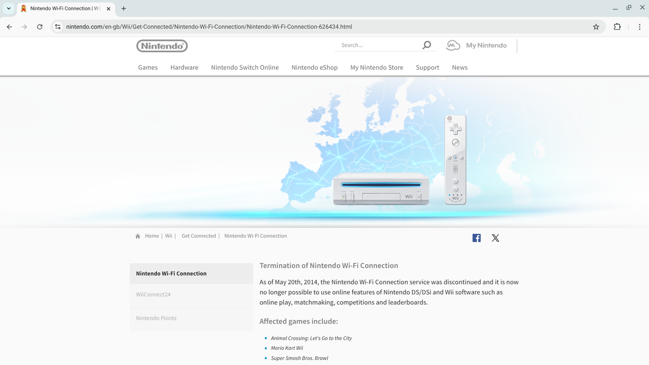Reload the current page

point(40,27)
